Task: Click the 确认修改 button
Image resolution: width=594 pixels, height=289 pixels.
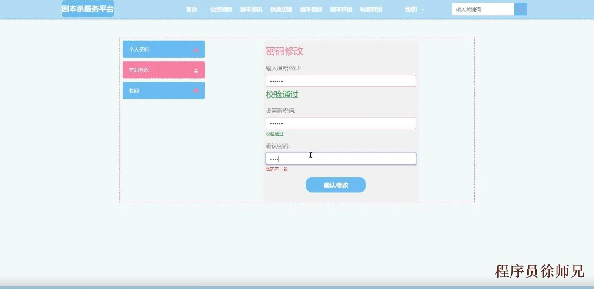Action: click(x=336, y=185)
